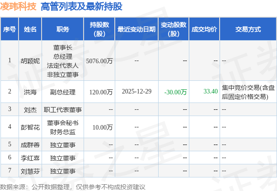Select the 交易方式 column header
277x191 pixels.
(x=248, y=29)
